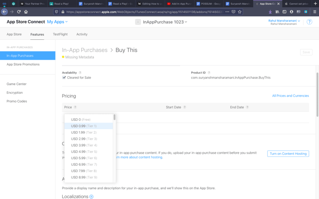Choose USD 0.99 (Tier 1) price
Image resolution: width=319 pixels, height=199 pixels.
[x=88, y=126]
